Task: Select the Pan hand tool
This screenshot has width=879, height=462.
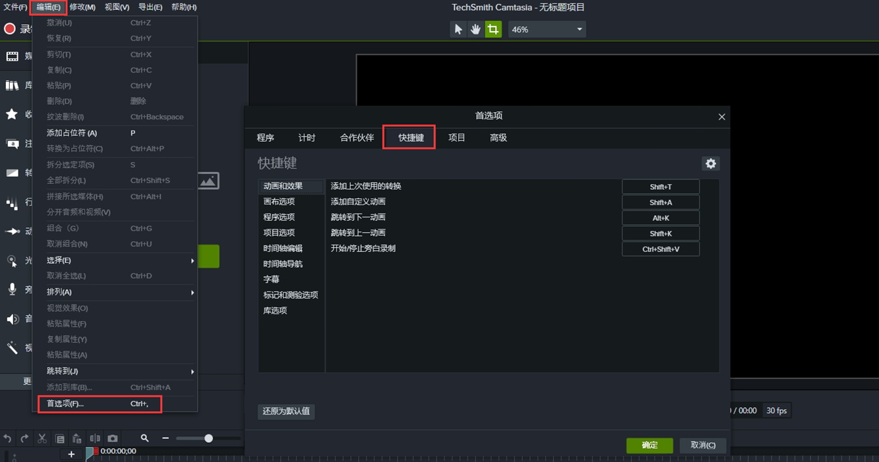Action: click(475, 30)
